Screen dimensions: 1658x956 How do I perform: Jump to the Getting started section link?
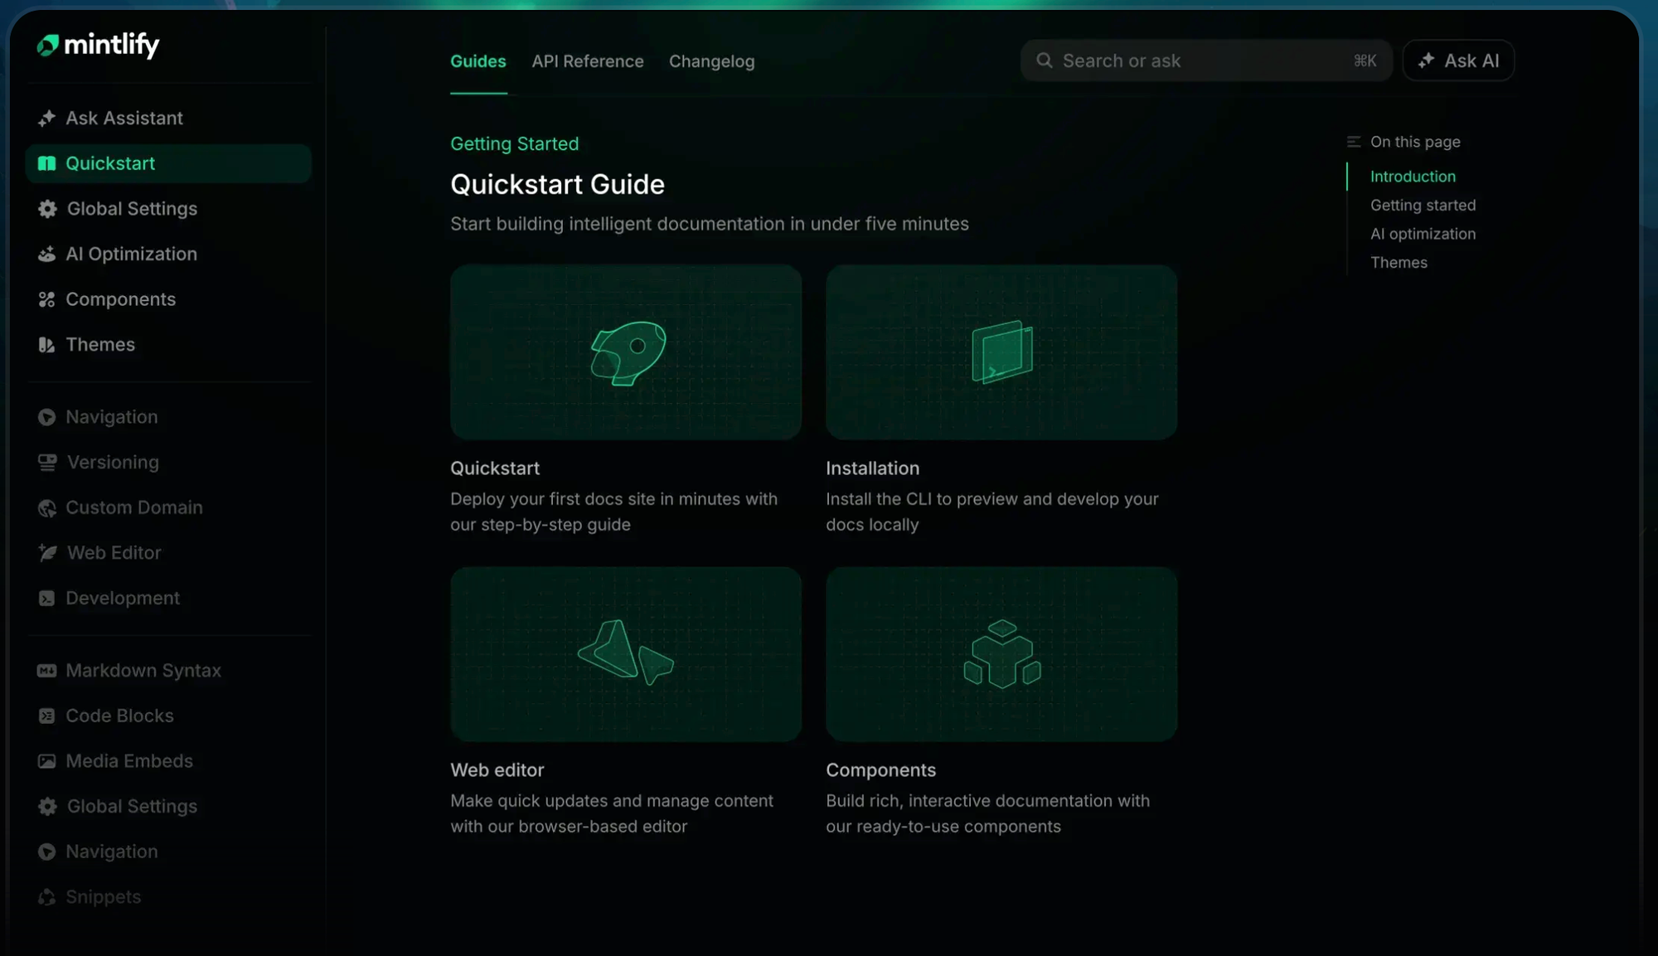pos(1423,205)
